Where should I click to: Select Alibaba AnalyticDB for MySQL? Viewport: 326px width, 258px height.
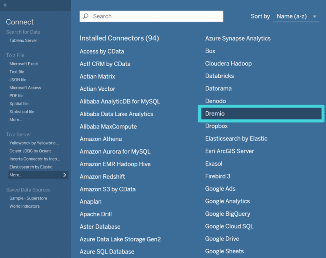point(120,101)
